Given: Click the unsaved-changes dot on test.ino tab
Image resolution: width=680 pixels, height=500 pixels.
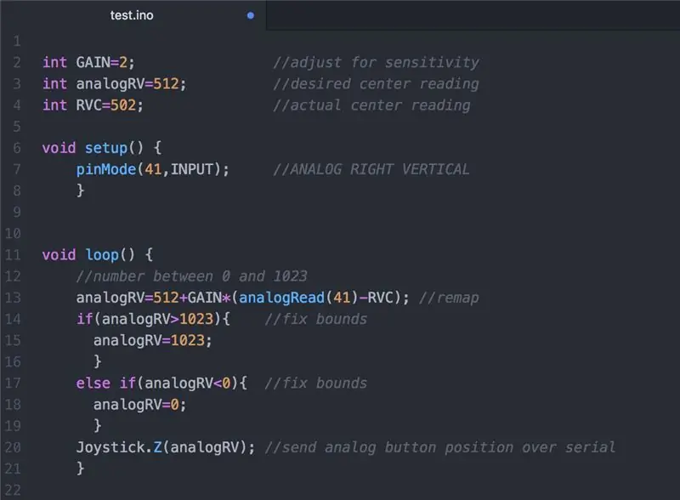Looking at the screenshot, I should point(250,15).
